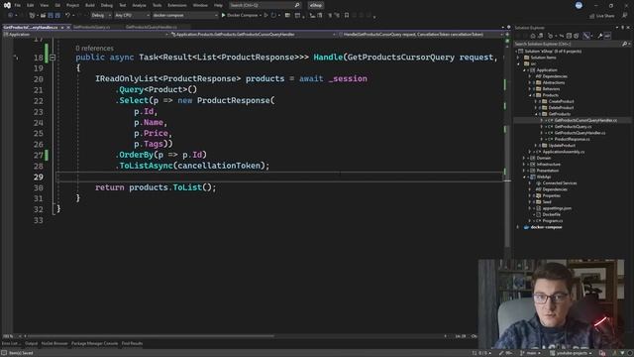Click Start Without Debugging play icon

coord(265,16)
